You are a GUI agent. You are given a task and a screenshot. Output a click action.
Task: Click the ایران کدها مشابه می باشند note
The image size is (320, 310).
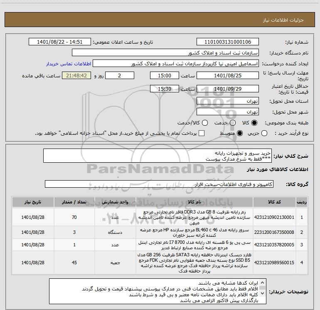coord(228,283)
